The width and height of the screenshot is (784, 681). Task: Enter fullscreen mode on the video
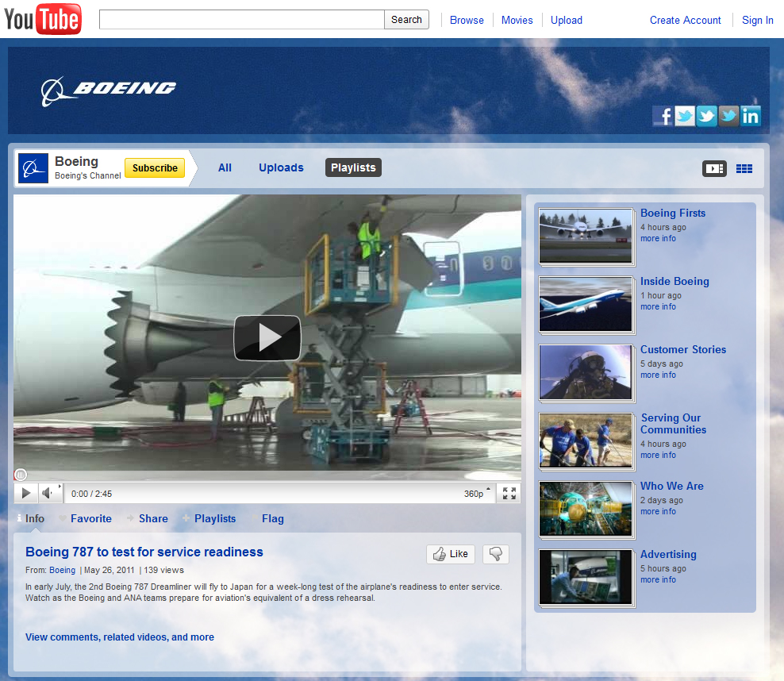(x=509, y=494)
